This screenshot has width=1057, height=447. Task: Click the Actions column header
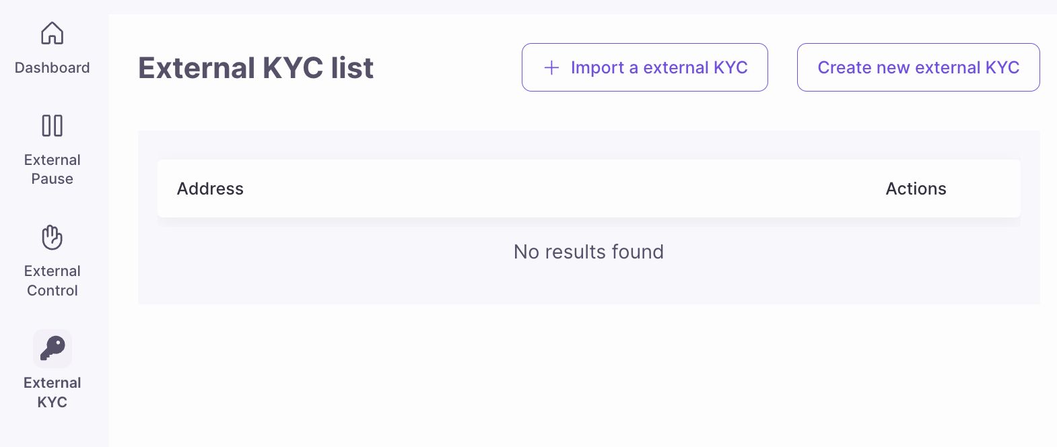tap(916, 189)
